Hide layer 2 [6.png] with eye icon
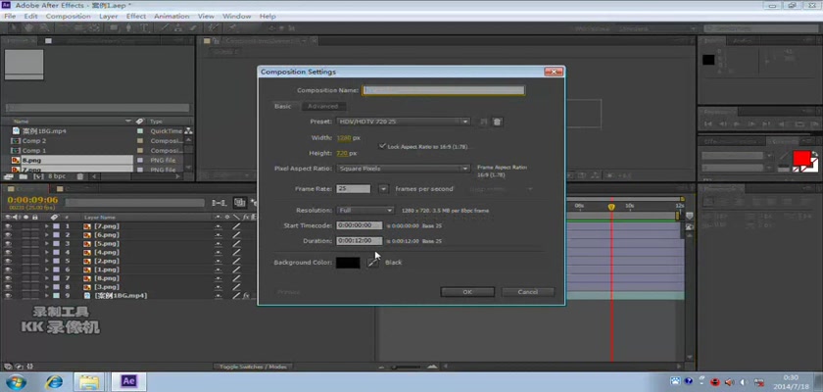 [x=8, y=235]
